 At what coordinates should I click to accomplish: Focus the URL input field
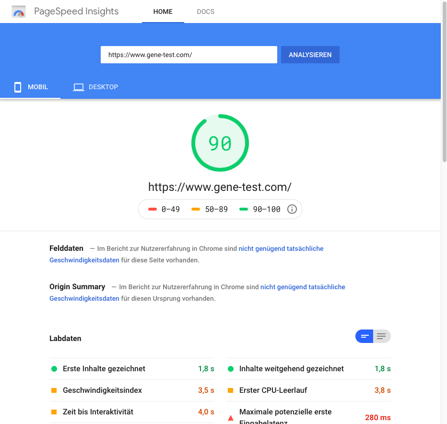tap(188, 55)
